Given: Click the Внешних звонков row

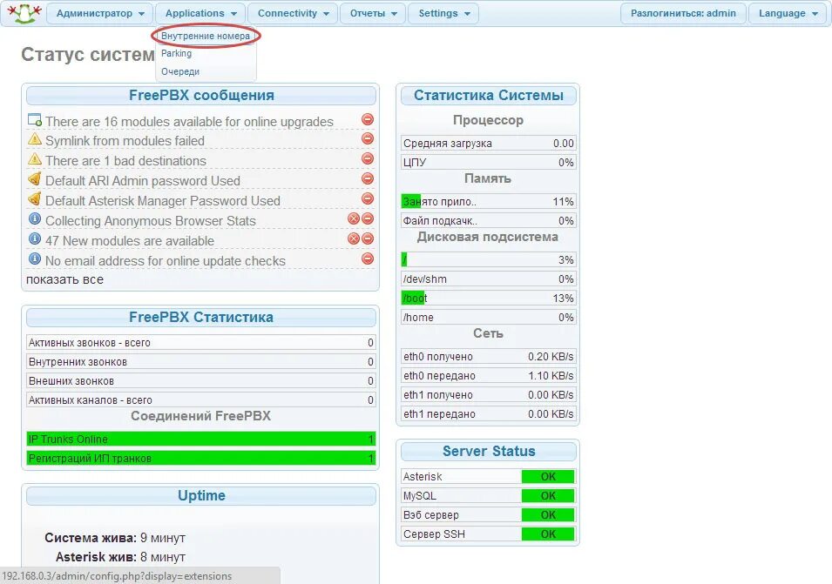Looking at the screenshot, I should point(201,380).
